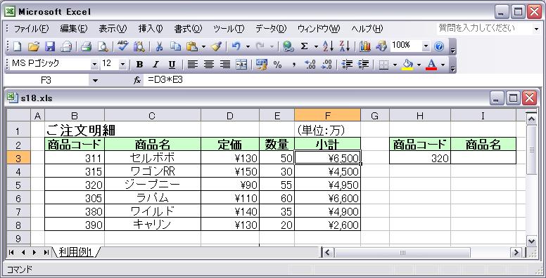Click the yellow Fill Color bucket

(407, 65)
